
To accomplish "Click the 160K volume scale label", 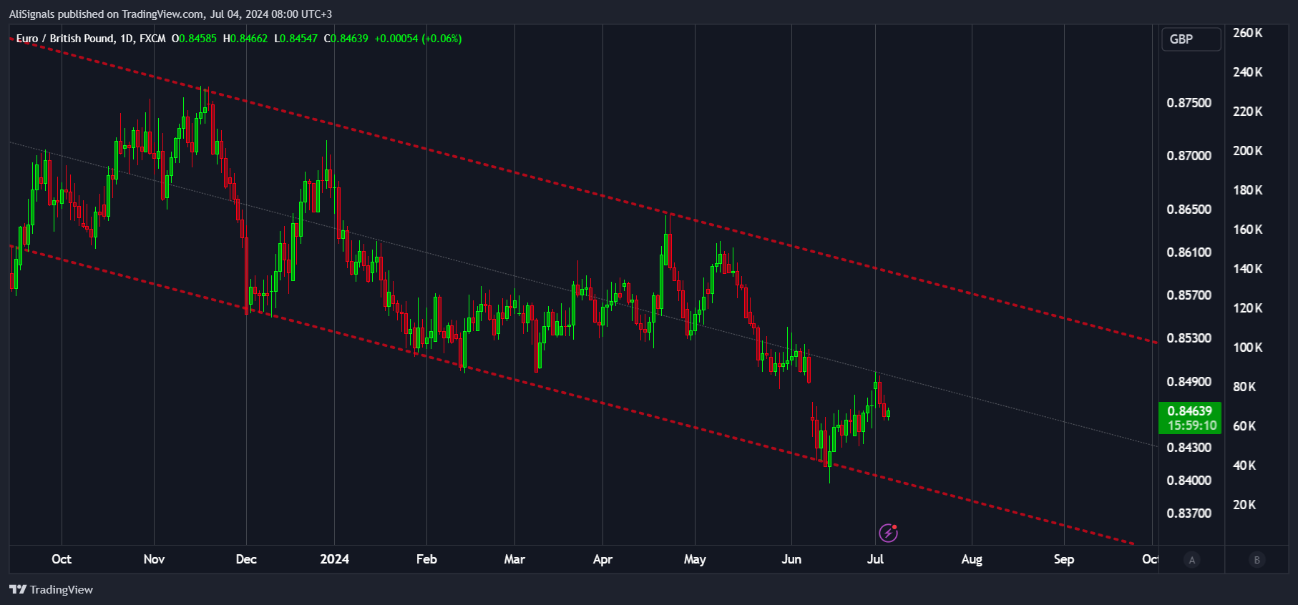I will pos(1248,230).
